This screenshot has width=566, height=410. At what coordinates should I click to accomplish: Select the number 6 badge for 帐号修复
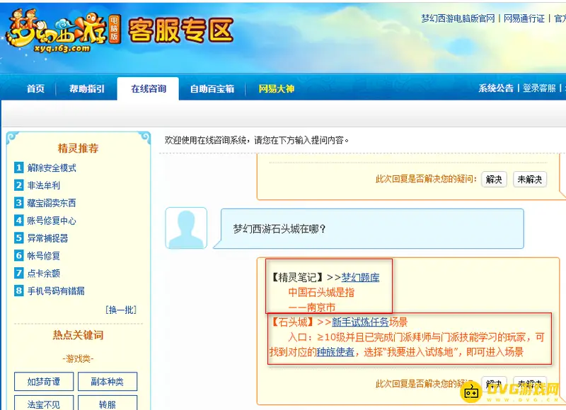click(x=19, y=255)
